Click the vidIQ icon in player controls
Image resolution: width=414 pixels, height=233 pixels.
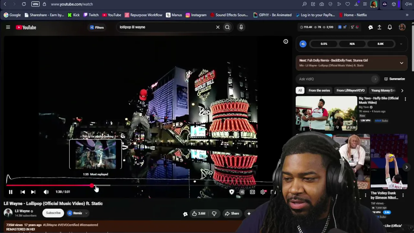click(x=242, y=192)
